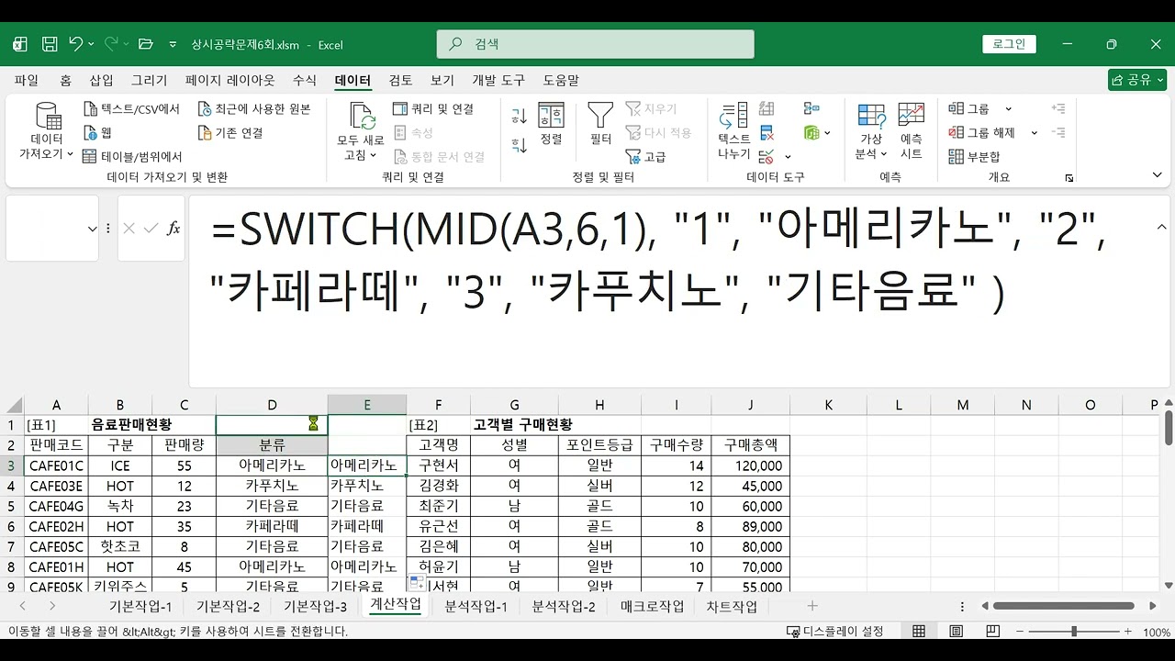Expand the Data Validation dropdown arrow
The height and width of the screenshot is (661, 1175).
788,157
